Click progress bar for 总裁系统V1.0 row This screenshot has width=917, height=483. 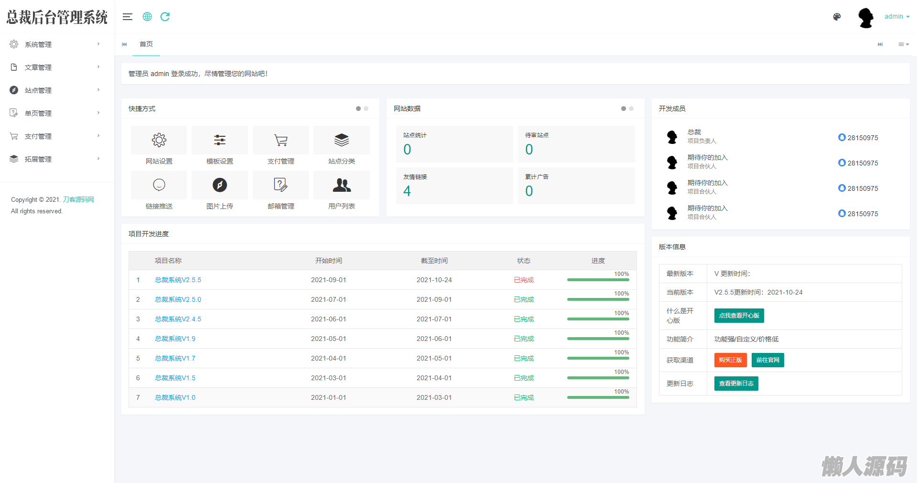point(598,397)
